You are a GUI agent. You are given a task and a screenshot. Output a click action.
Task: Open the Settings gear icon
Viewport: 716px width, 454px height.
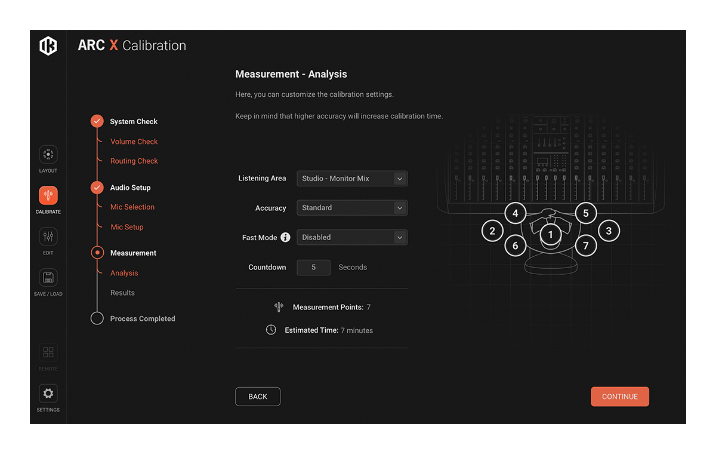pyautogui.click(x=48, y=394)
